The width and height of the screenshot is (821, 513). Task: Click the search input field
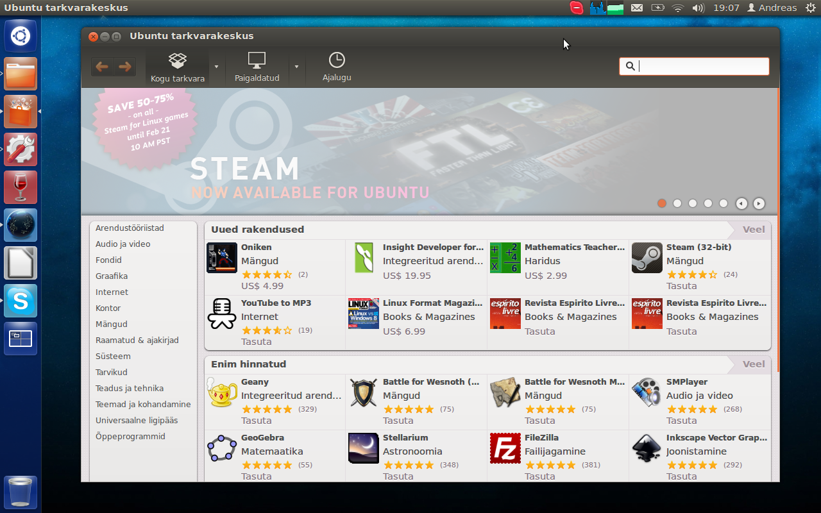point(694,66)
